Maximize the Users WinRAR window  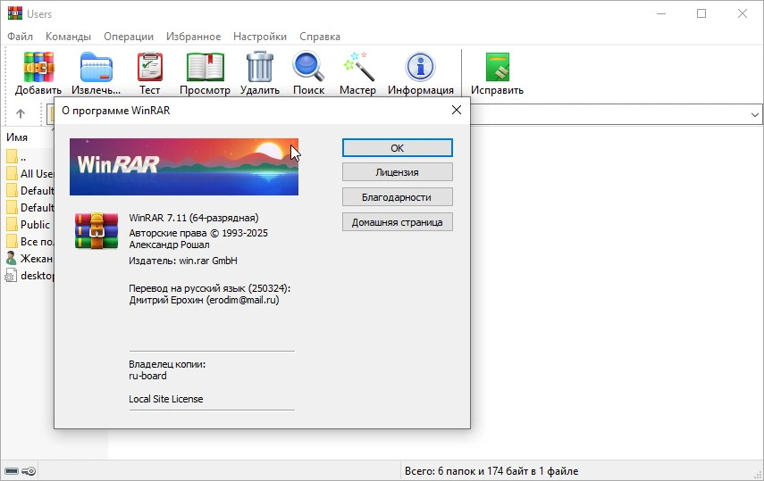tap(701, 13)
